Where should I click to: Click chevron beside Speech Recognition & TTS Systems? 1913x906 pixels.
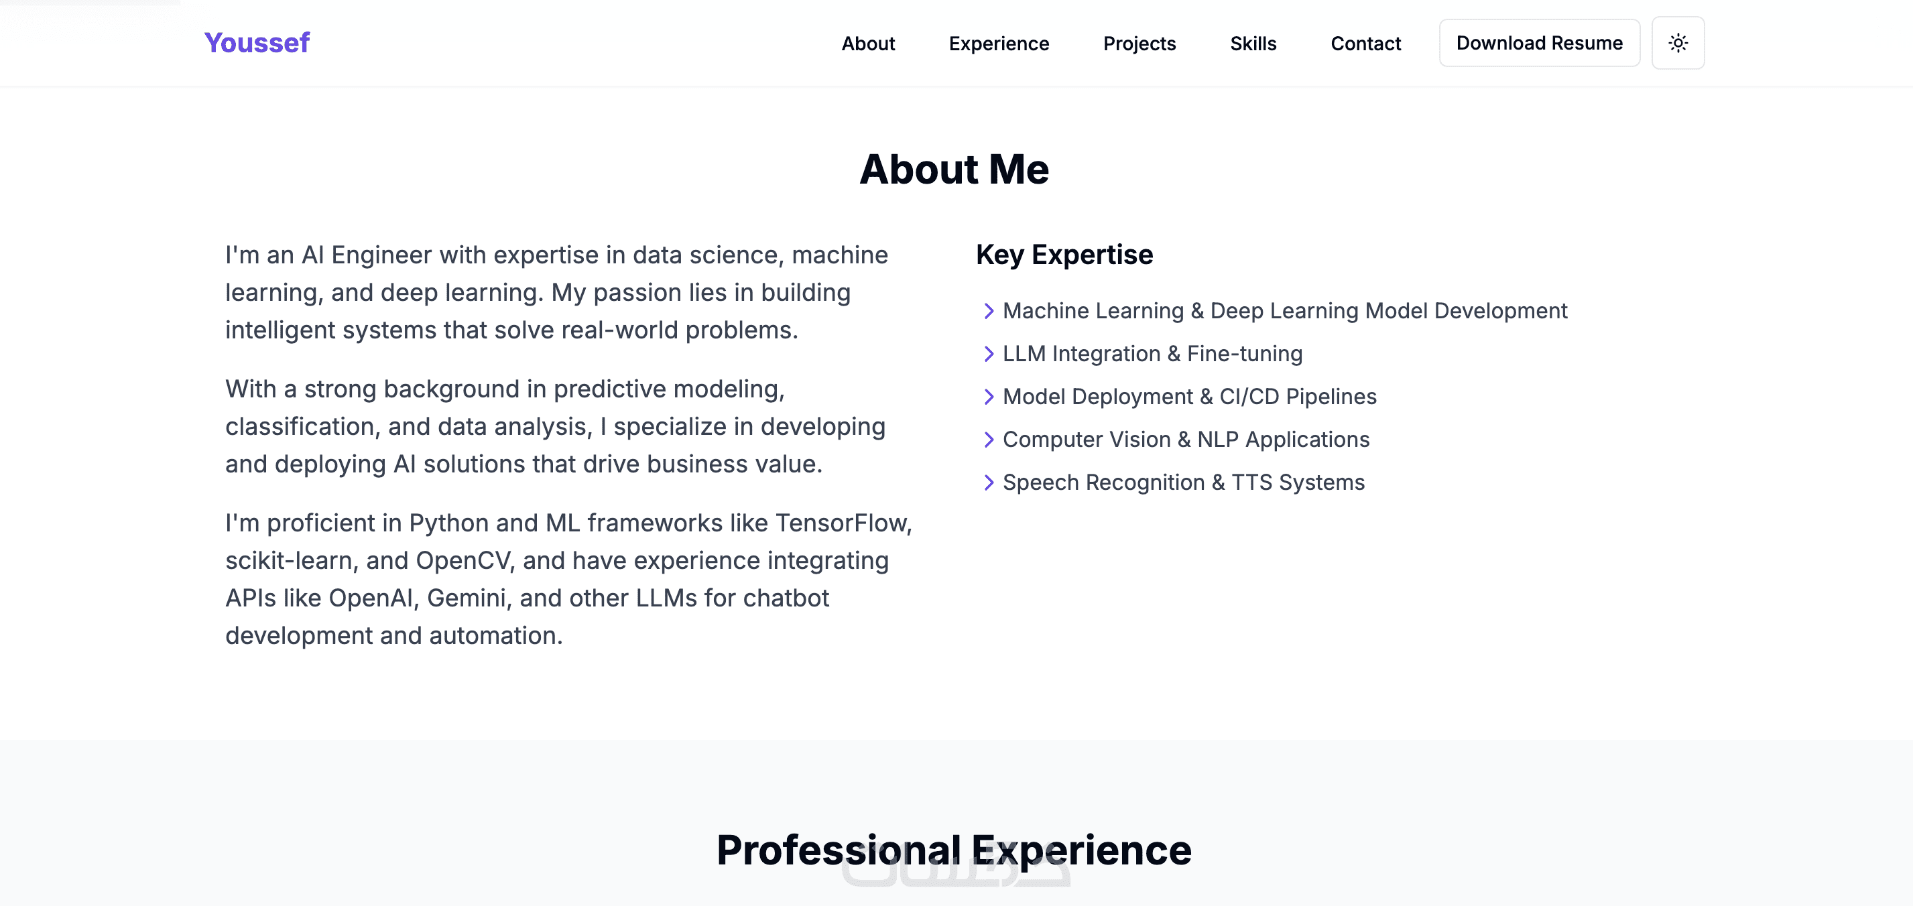pyautogui.click(x=988, y=483)
